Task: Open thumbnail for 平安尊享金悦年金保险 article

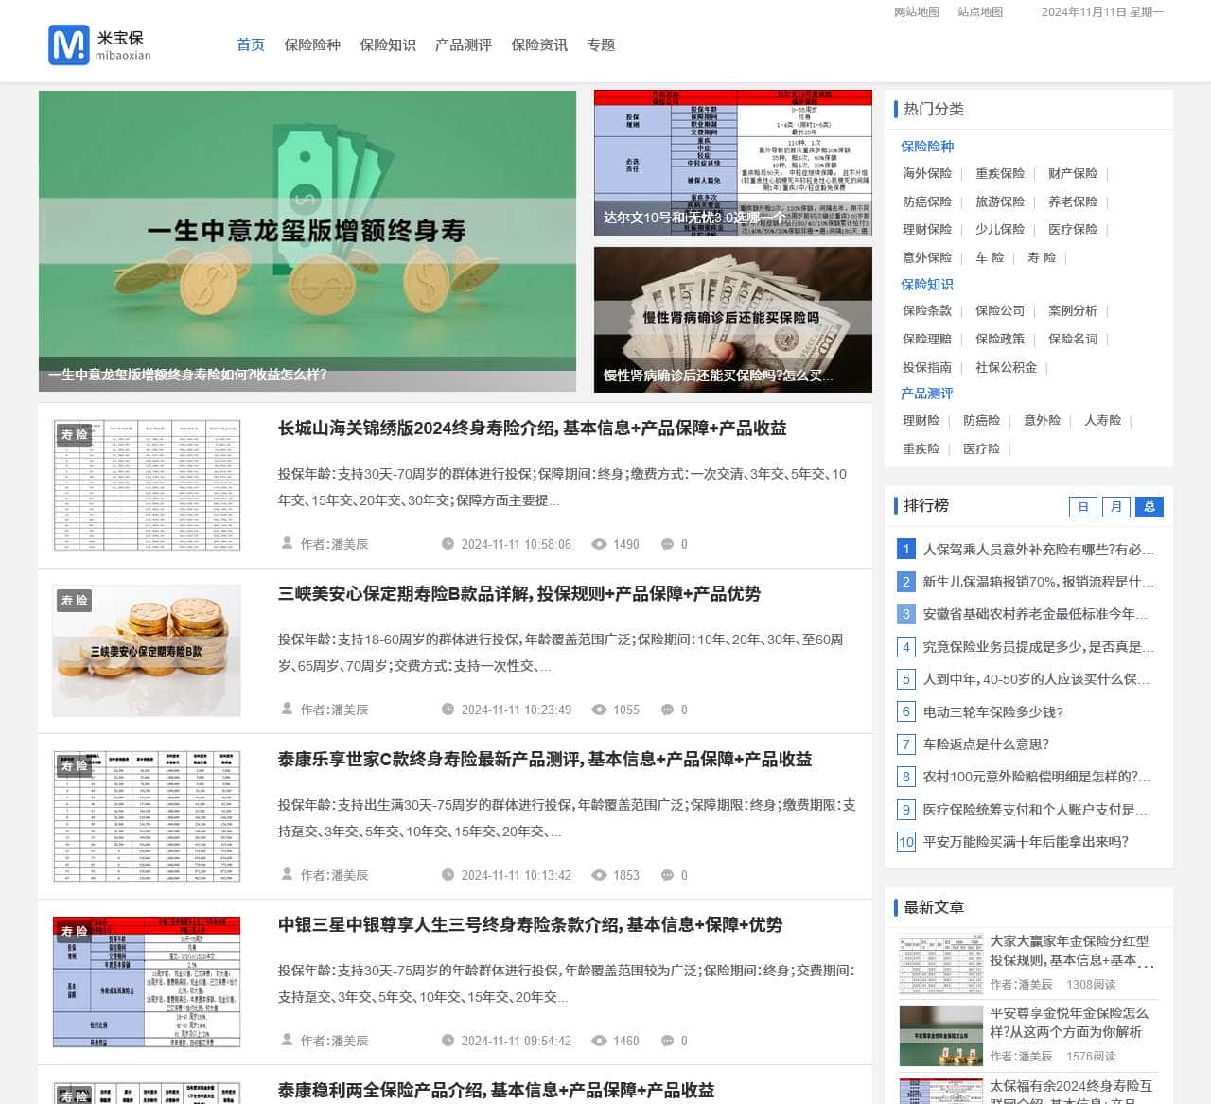Action: (940, 1035)
